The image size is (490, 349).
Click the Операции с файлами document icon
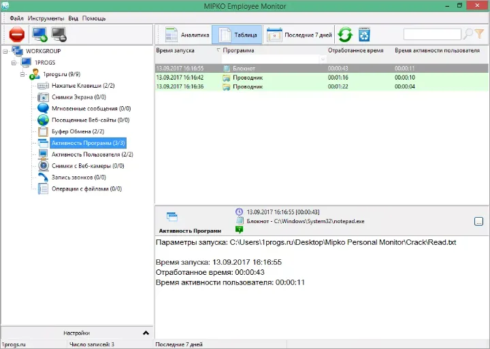(x=43, y=188)
